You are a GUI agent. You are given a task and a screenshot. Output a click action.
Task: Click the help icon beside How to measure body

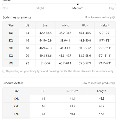113,17
